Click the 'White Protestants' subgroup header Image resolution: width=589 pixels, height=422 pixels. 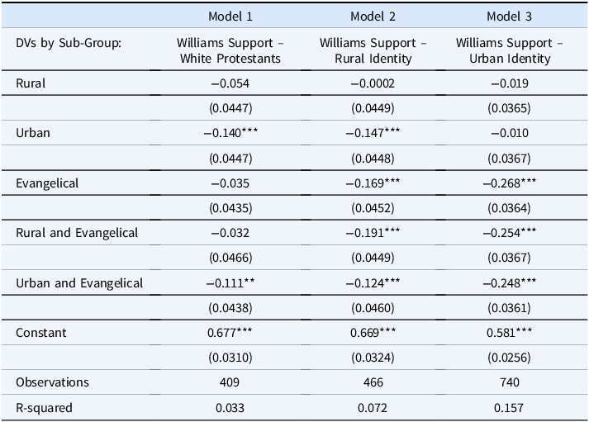coord(230,50)
